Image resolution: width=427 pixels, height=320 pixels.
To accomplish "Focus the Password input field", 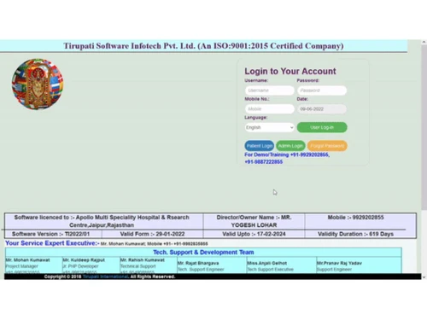I will tap(322, 90).
